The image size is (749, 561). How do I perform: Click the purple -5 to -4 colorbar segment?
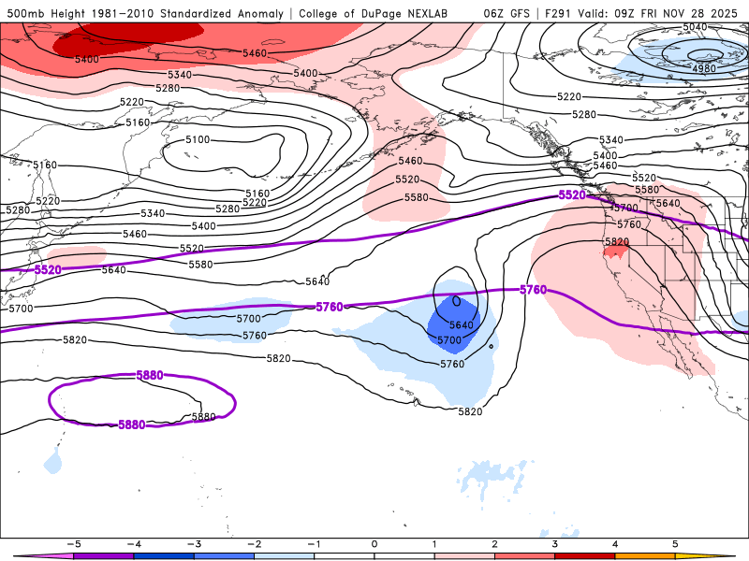104,556
